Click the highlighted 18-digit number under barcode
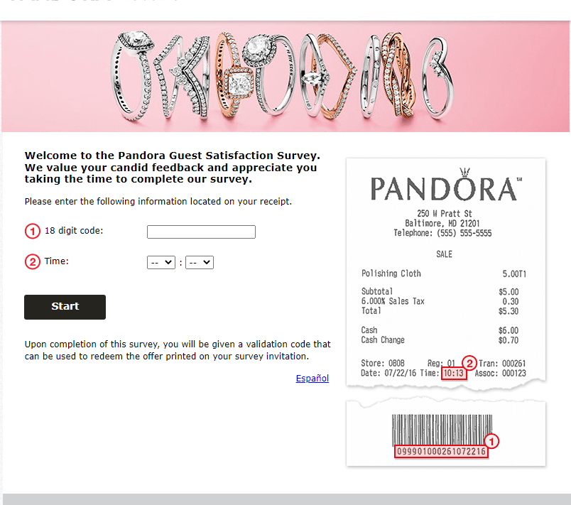 click(441, 452)
